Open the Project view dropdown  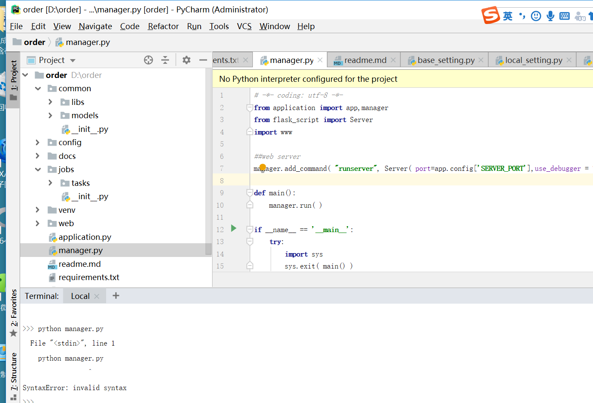[x=73, y=61]
